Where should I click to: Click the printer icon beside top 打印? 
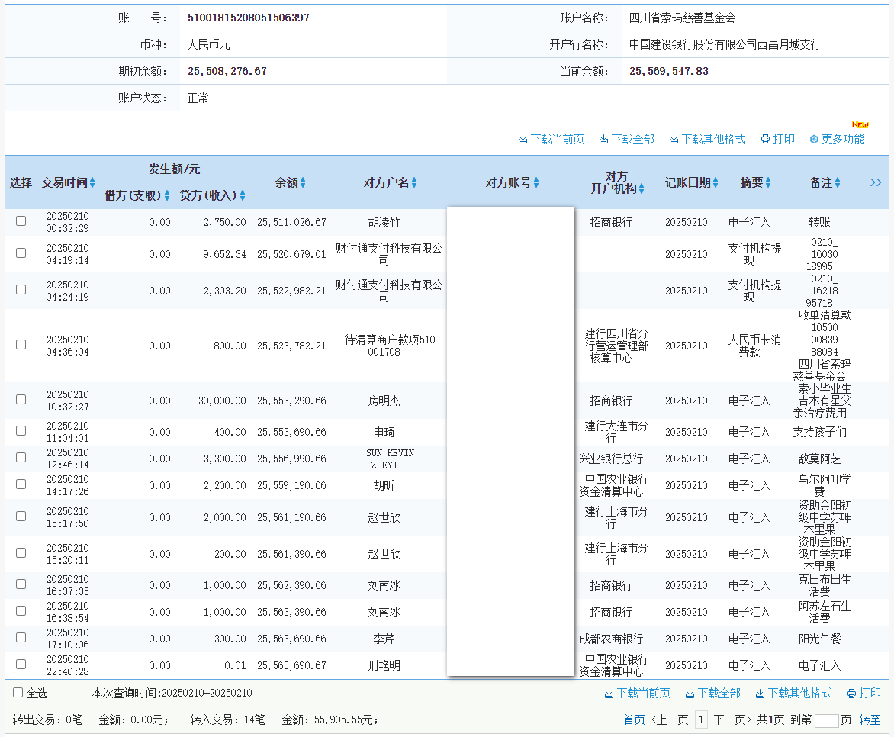765,140
